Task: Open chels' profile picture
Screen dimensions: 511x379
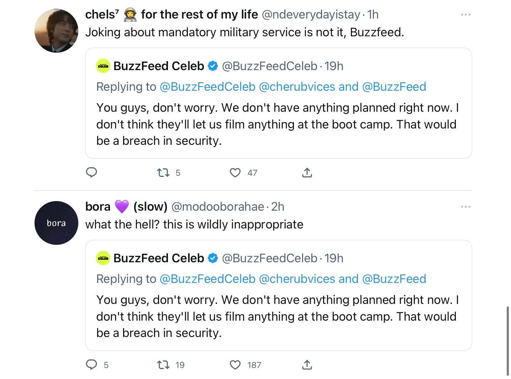Action: pyautogui.click(x=56, y=31)
